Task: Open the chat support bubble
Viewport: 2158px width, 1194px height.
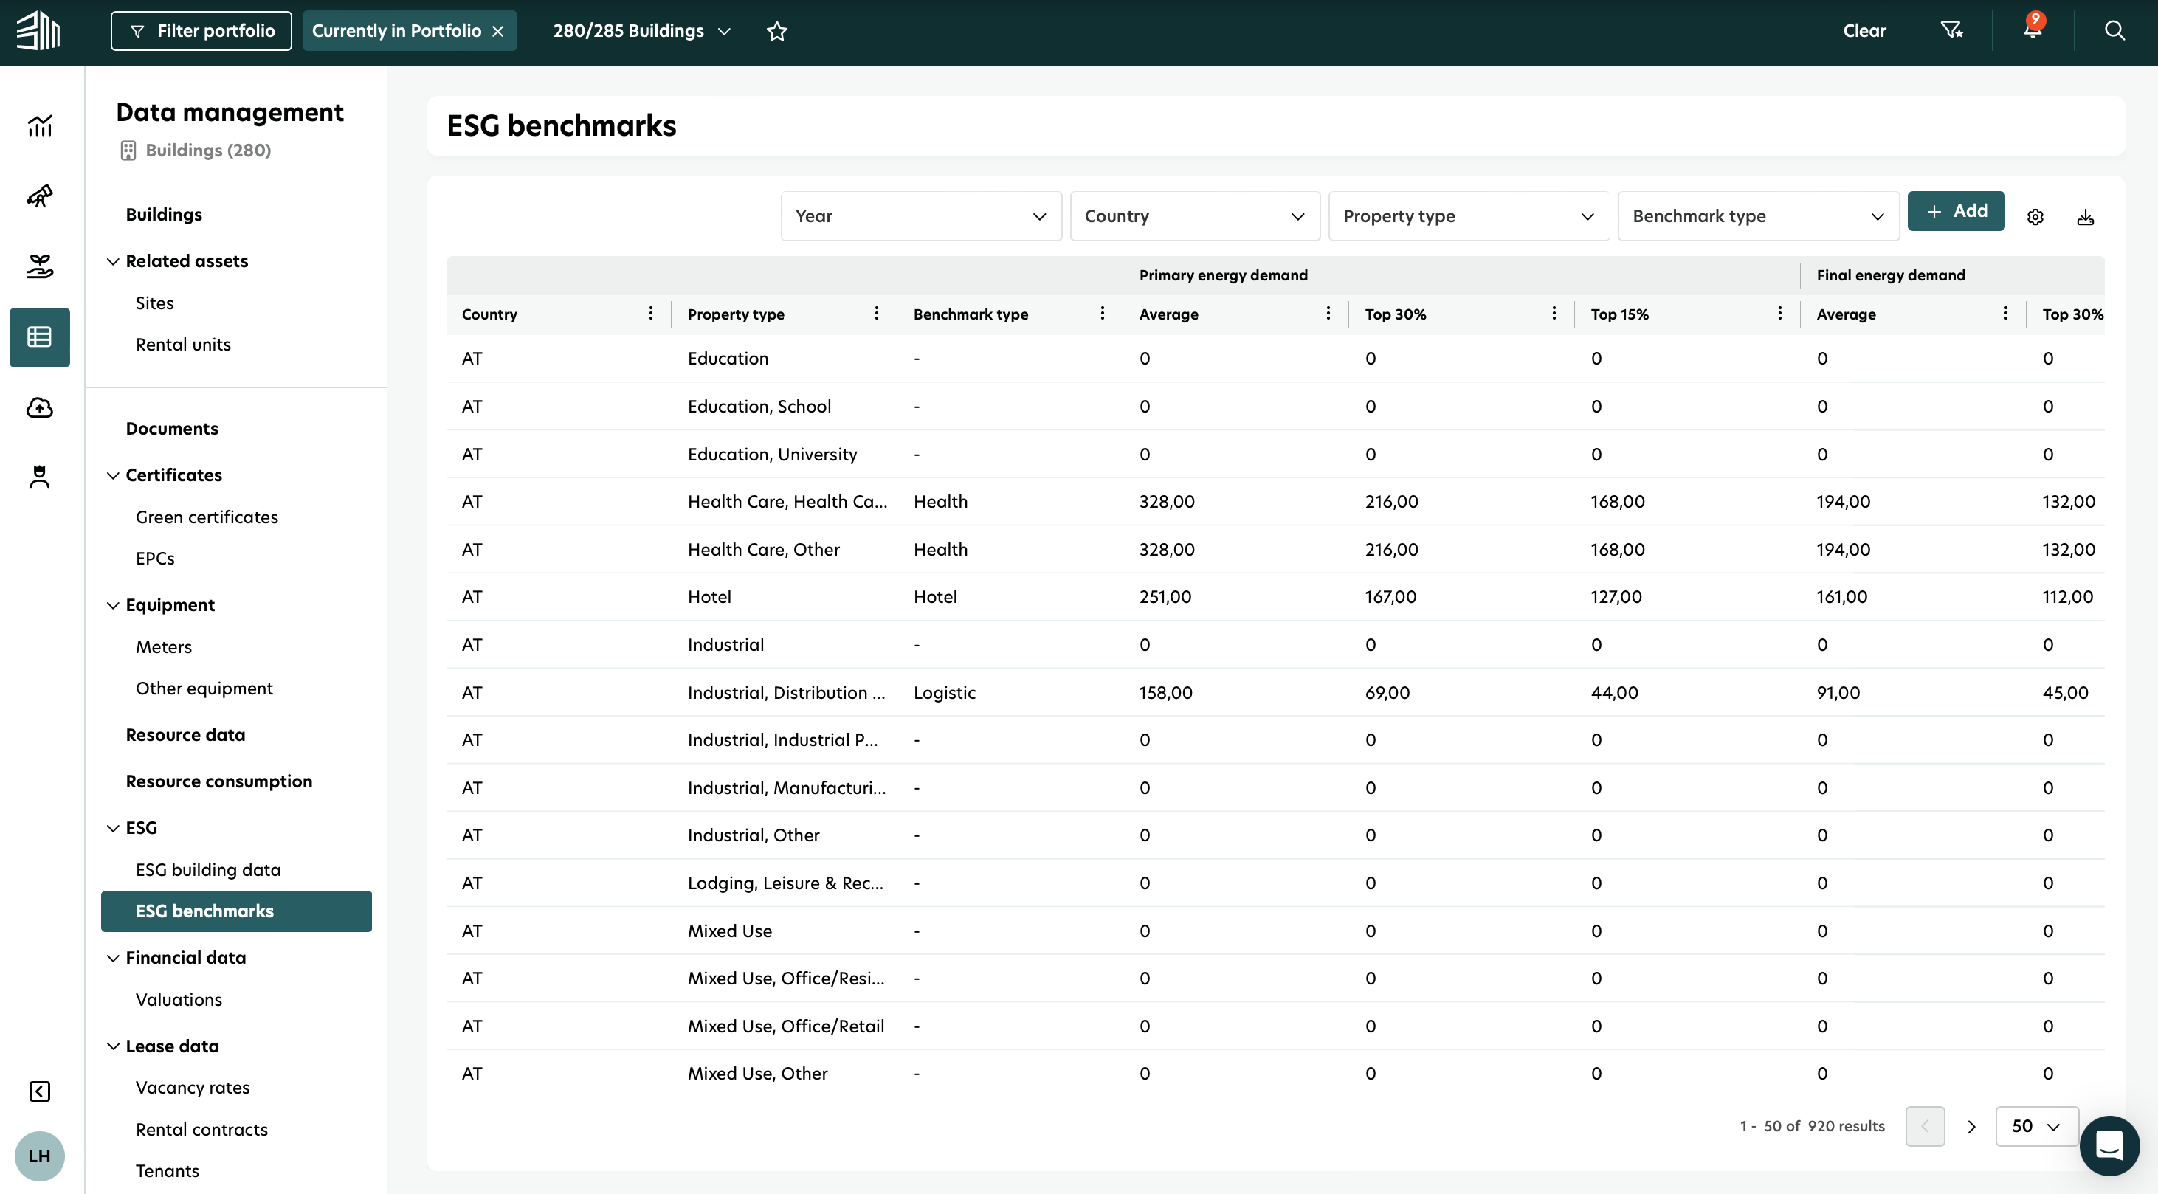Action: pos(2109,1145)
